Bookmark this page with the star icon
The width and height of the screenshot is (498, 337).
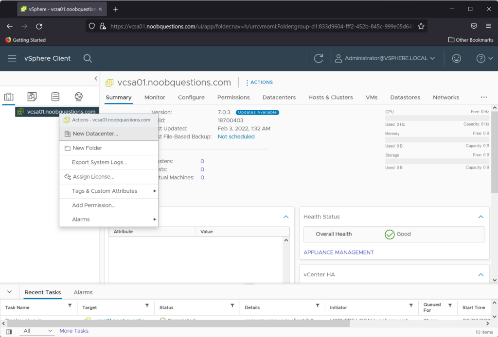421,26
